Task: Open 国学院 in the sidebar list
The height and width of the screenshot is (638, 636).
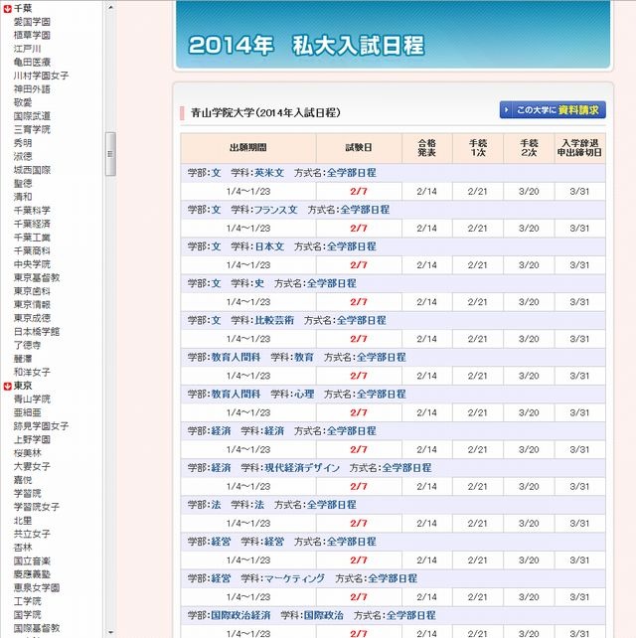Action: click(27, 614)
